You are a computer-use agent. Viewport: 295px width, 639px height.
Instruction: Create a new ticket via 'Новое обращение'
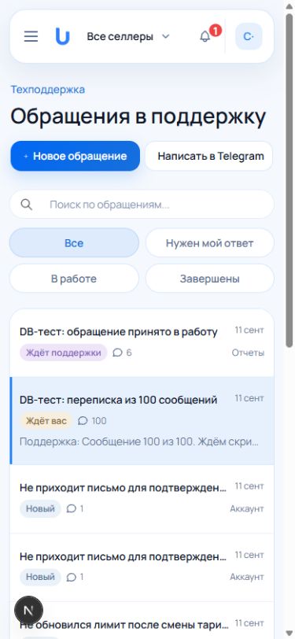point(75,156)
